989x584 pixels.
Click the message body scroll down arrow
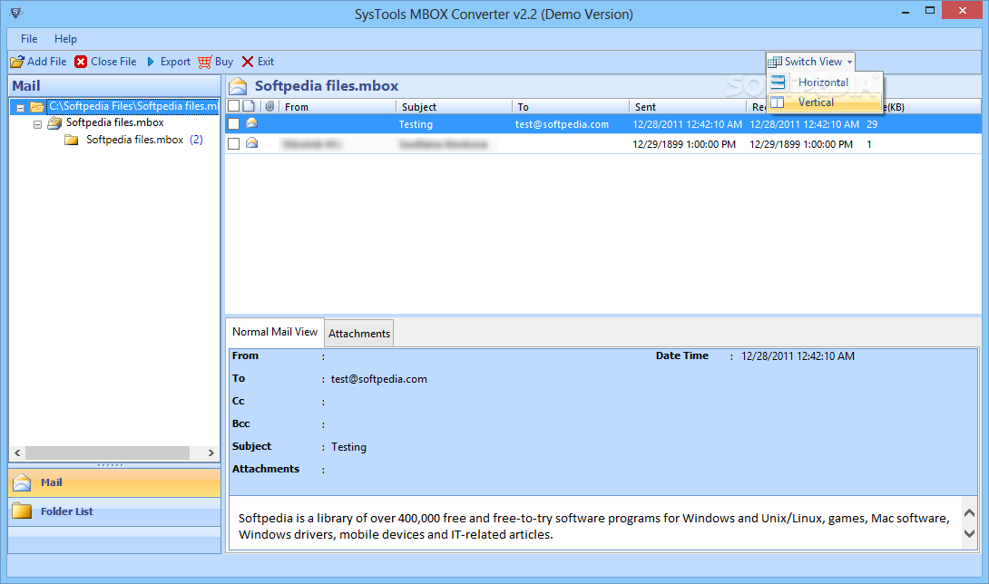(x=969, y=533)
